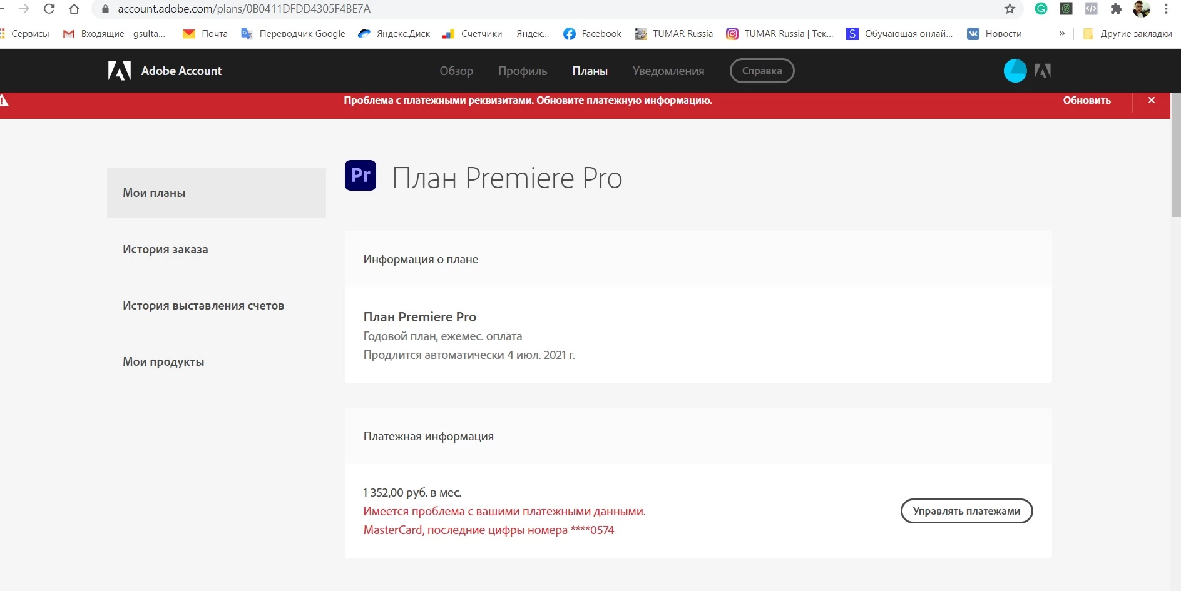Click the site lock security icon

[105, 9]
